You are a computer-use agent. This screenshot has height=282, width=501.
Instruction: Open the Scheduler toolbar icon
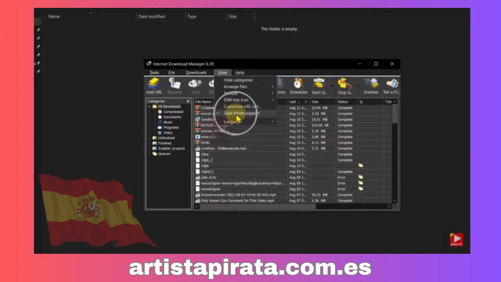click(298, 86)
